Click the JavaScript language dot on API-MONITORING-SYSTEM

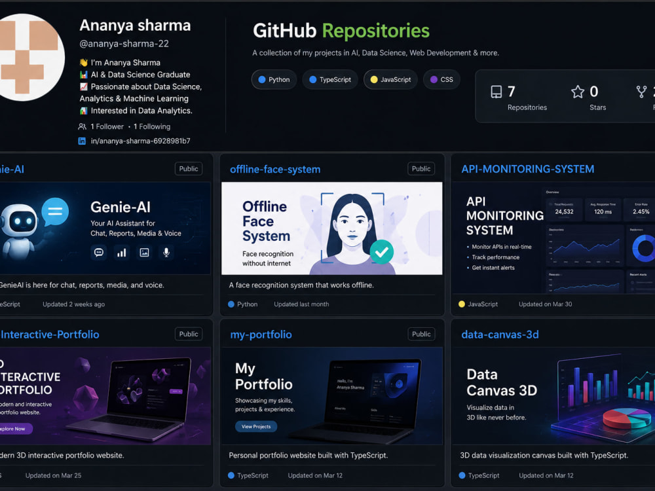click(462, 304)
